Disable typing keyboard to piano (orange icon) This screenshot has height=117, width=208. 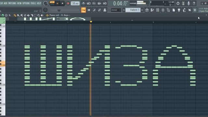tap(84, 10)
